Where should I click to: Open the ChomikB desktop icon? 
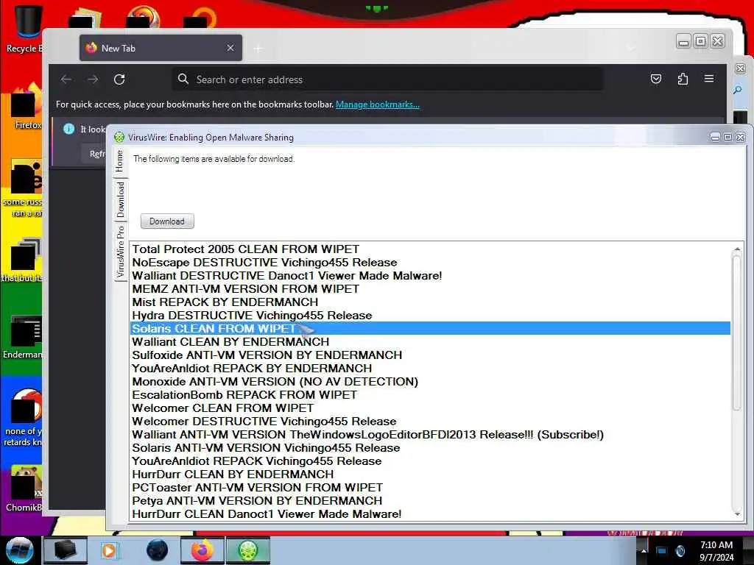(x=23, y=489)
